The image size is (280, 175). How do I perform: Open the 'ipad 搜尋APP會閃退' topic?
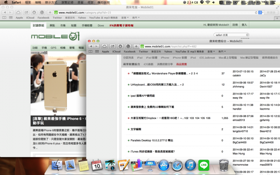pos(142,96)
